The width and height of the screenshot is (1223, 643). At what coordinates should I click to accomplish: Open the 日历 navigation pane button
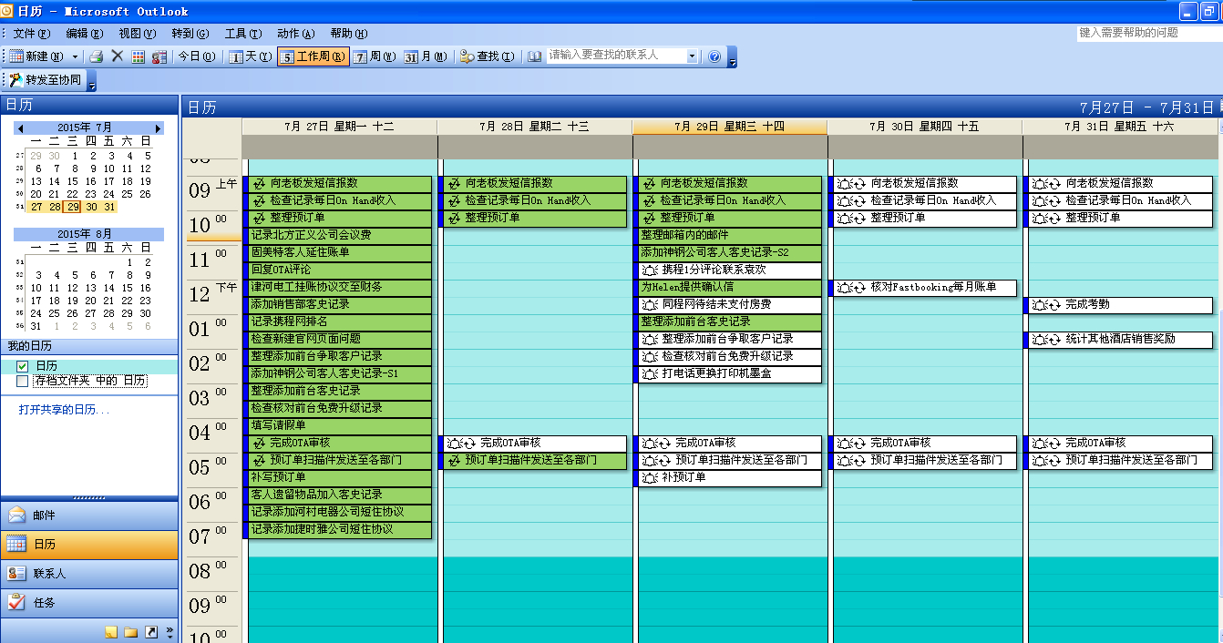[x=89, y=545]
